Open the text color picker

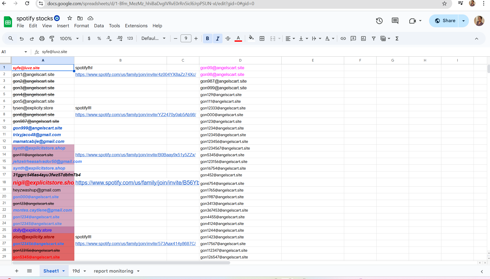238,39
